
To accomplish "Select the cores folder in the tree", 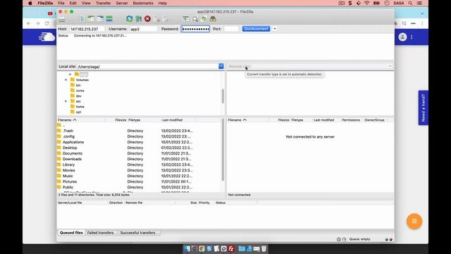I will pos(80,90).
